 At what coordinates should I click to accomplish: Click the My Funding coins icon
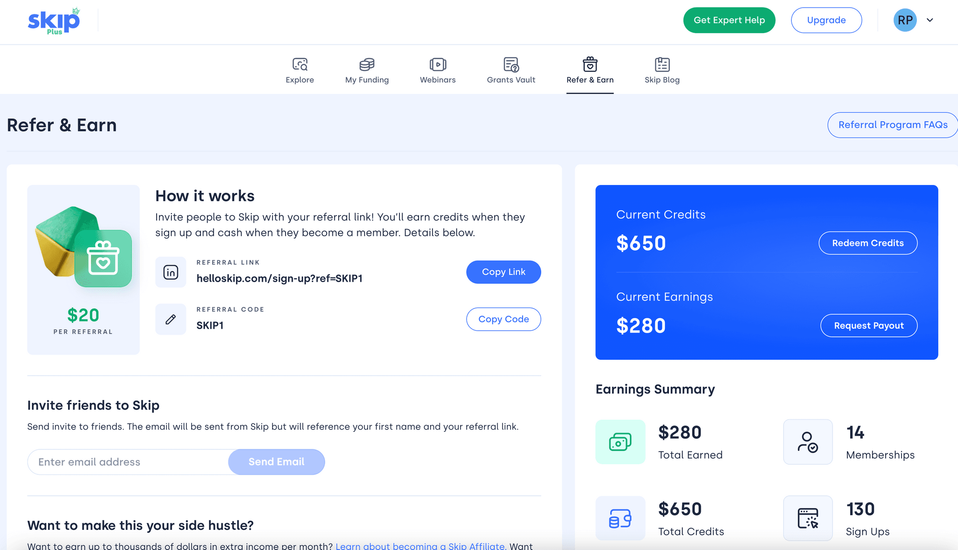367,64
